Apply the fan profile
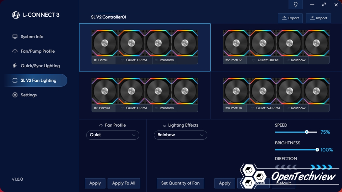The height and width of the screenshot is (192, 342). (x=95, y=183)
